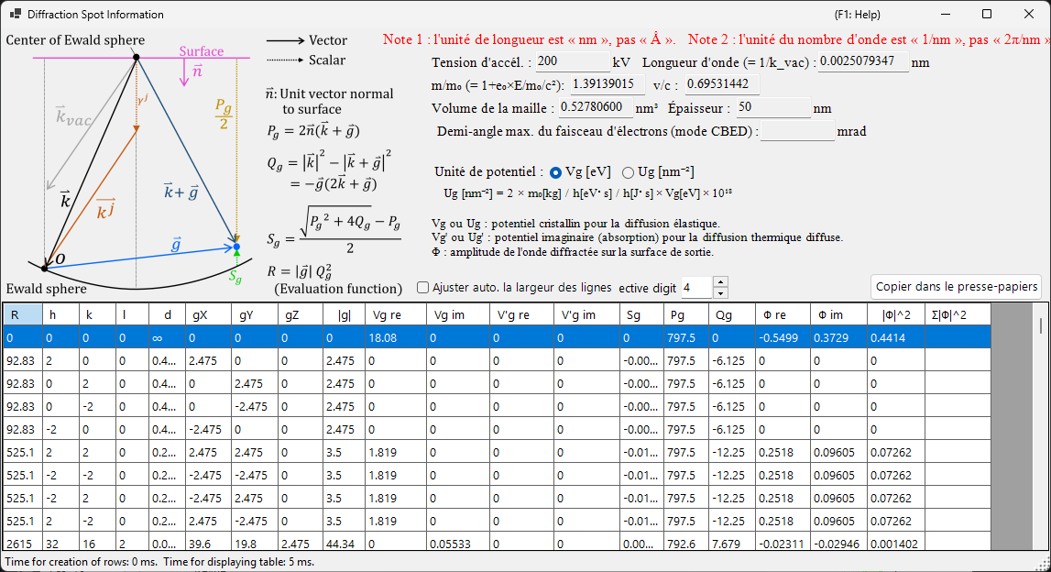Screen dimensions: 1051x572
Task: Increase active digit with up arrow
Action: click(x=720, y=282)
